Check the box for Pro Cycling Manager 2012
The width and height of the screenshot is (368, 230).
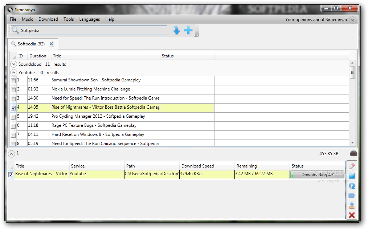click(x=13, y=117)
